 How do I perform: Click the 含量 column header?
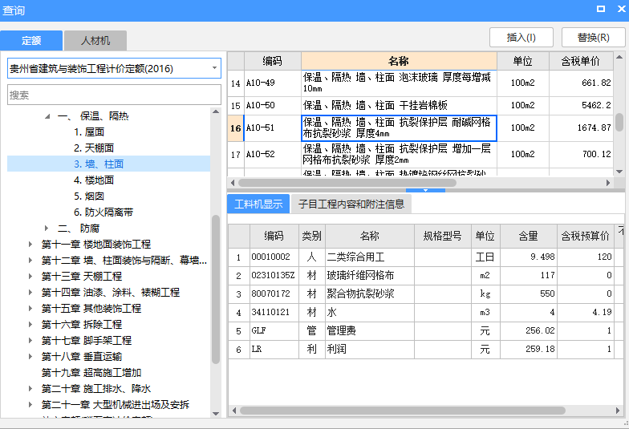click(528, 236)
